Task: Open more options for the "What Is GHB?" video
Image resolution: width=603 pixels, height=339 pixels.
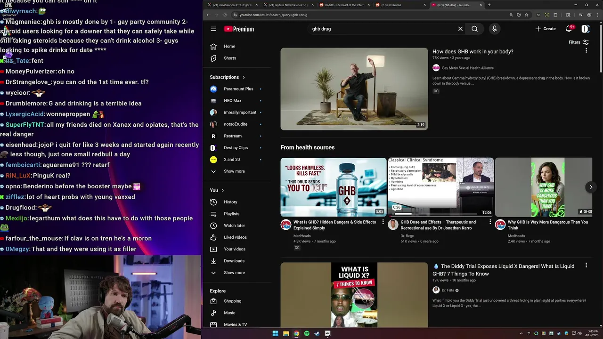Action: [x=383, y=222]
